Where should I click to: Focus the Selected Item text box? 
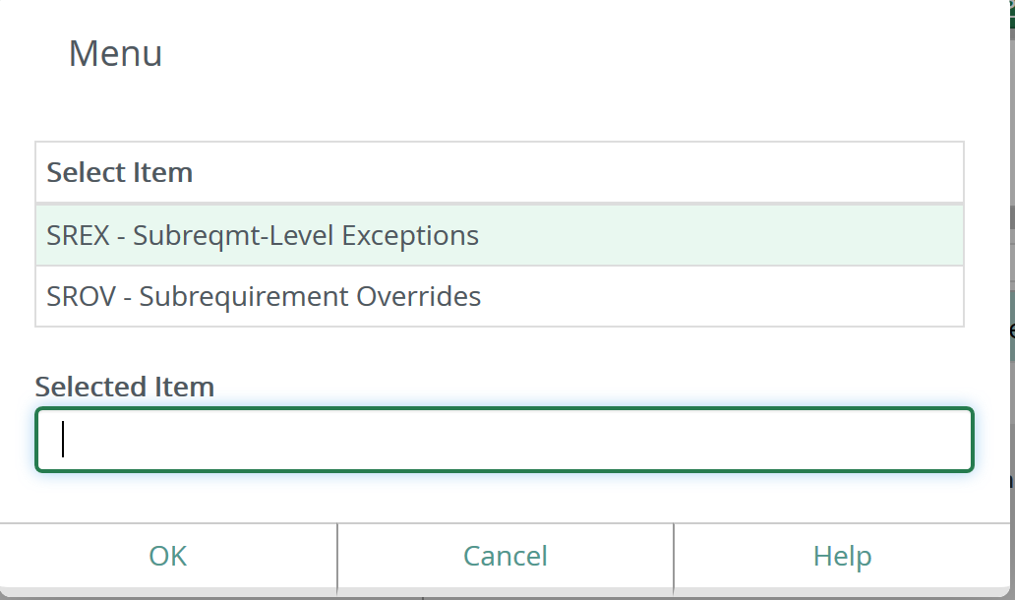click(x=505, y=440)
